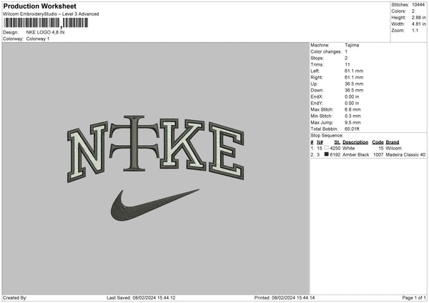429x303 pixels.
Task: Click the Up label
Action: coord(314,84)
